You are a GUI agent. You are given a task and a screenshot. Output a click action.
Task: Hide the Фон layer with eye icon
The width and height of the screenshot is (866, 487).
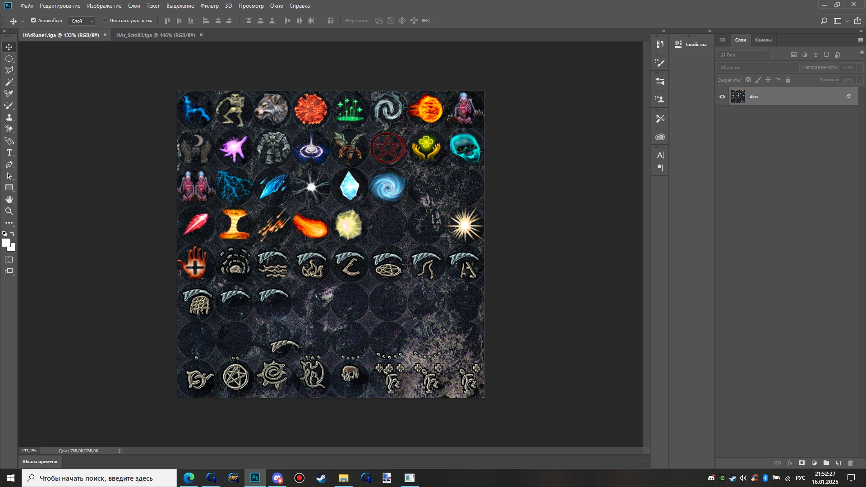click(723, 96)
